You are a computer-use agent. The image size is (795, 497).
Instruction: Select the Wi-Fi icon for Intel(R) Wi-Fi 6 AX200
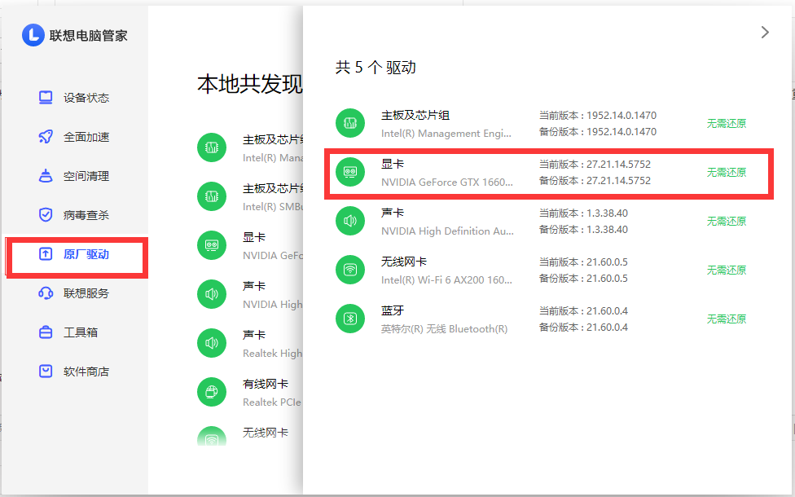pyautogui.click(x=350, y=270)
